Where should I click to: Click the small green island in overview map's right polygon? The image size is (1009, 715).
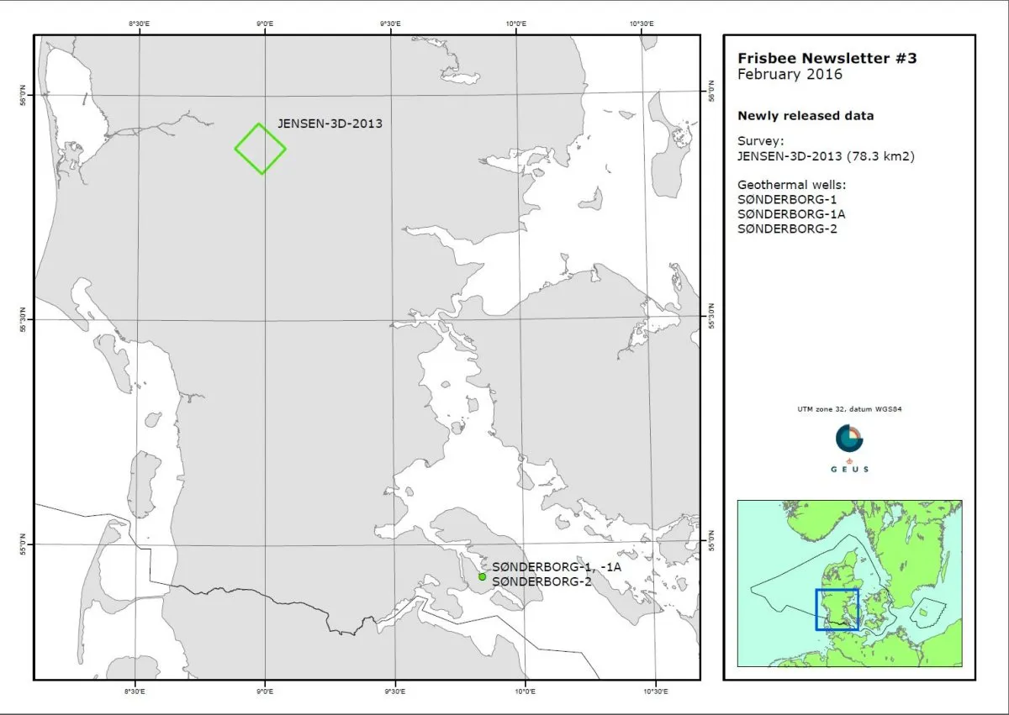(x=922, y=612)
